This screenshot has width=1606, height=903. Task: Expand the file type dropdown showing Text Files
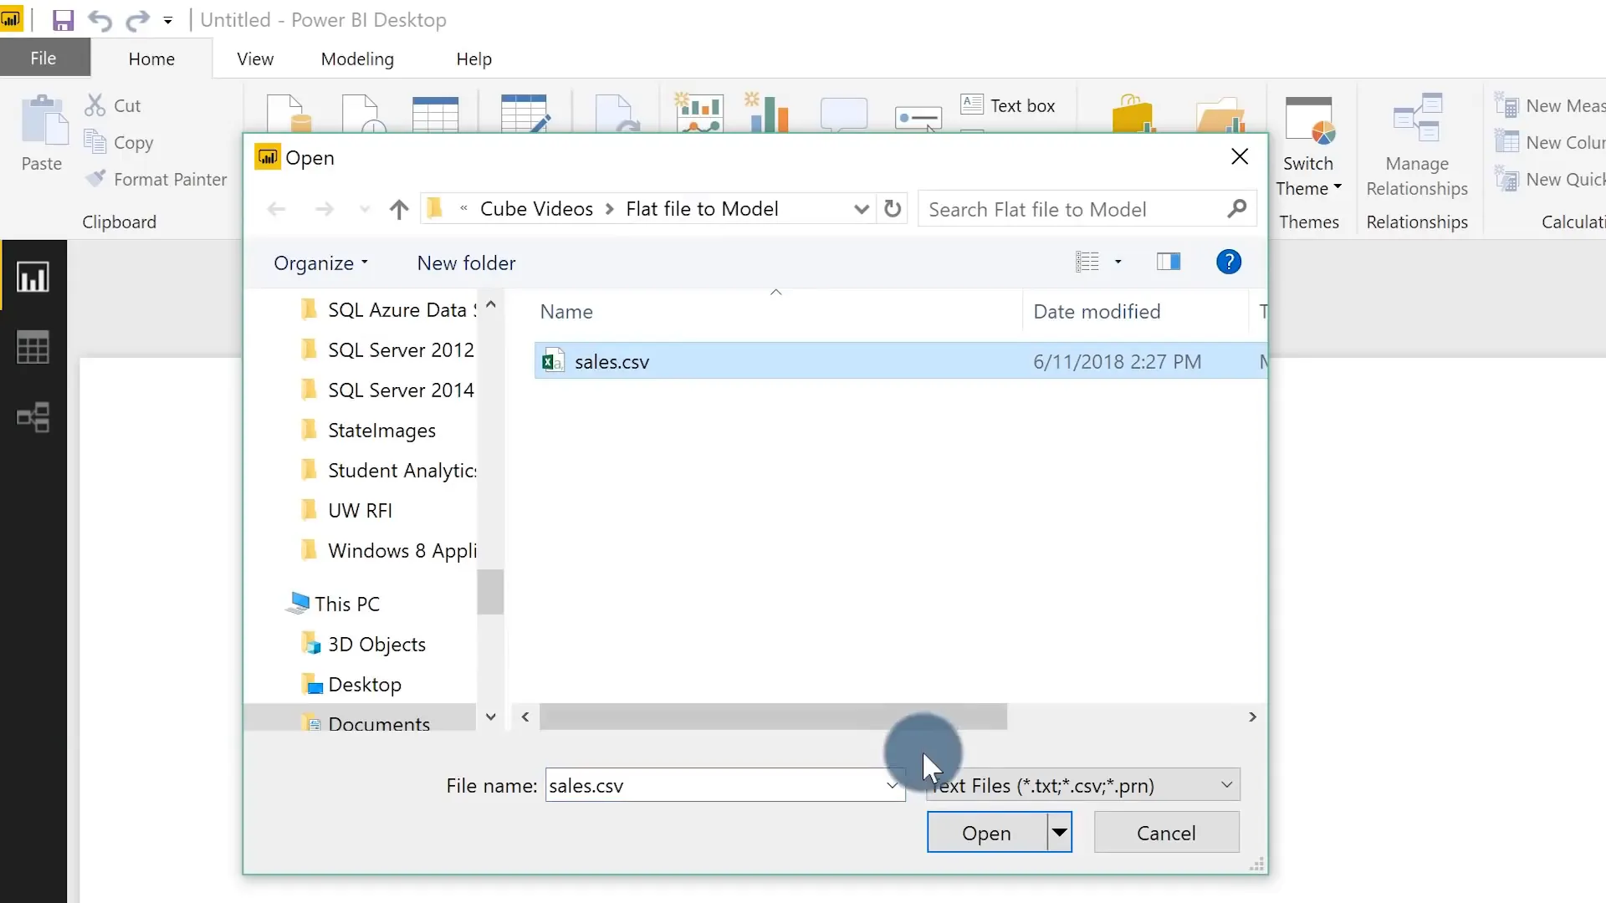click(x=1225, y=784)
